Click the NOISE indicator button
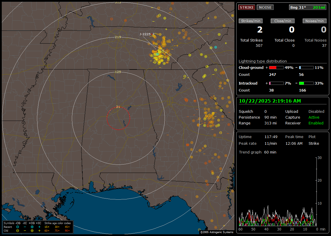Viewport: 331px width, 236px height. (265, 7)
